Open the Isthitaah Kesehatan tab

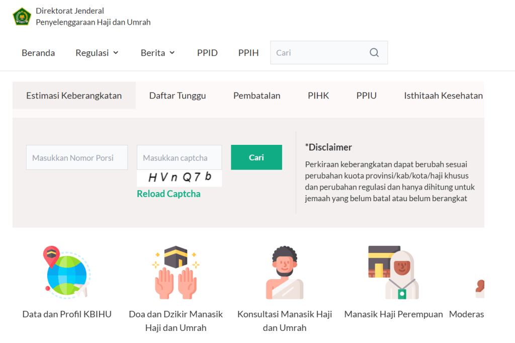click(x=443, y=96)
